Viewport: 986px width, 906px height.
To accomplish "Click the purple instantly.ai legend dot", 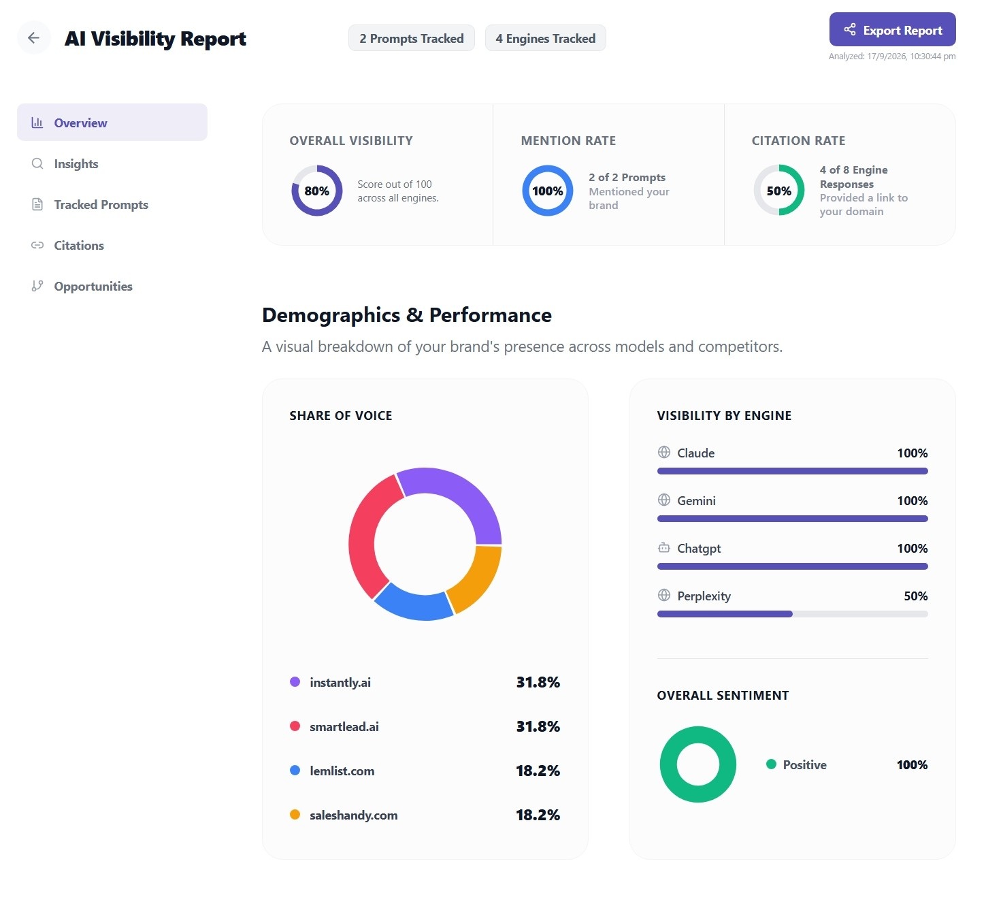I will 295,681.
